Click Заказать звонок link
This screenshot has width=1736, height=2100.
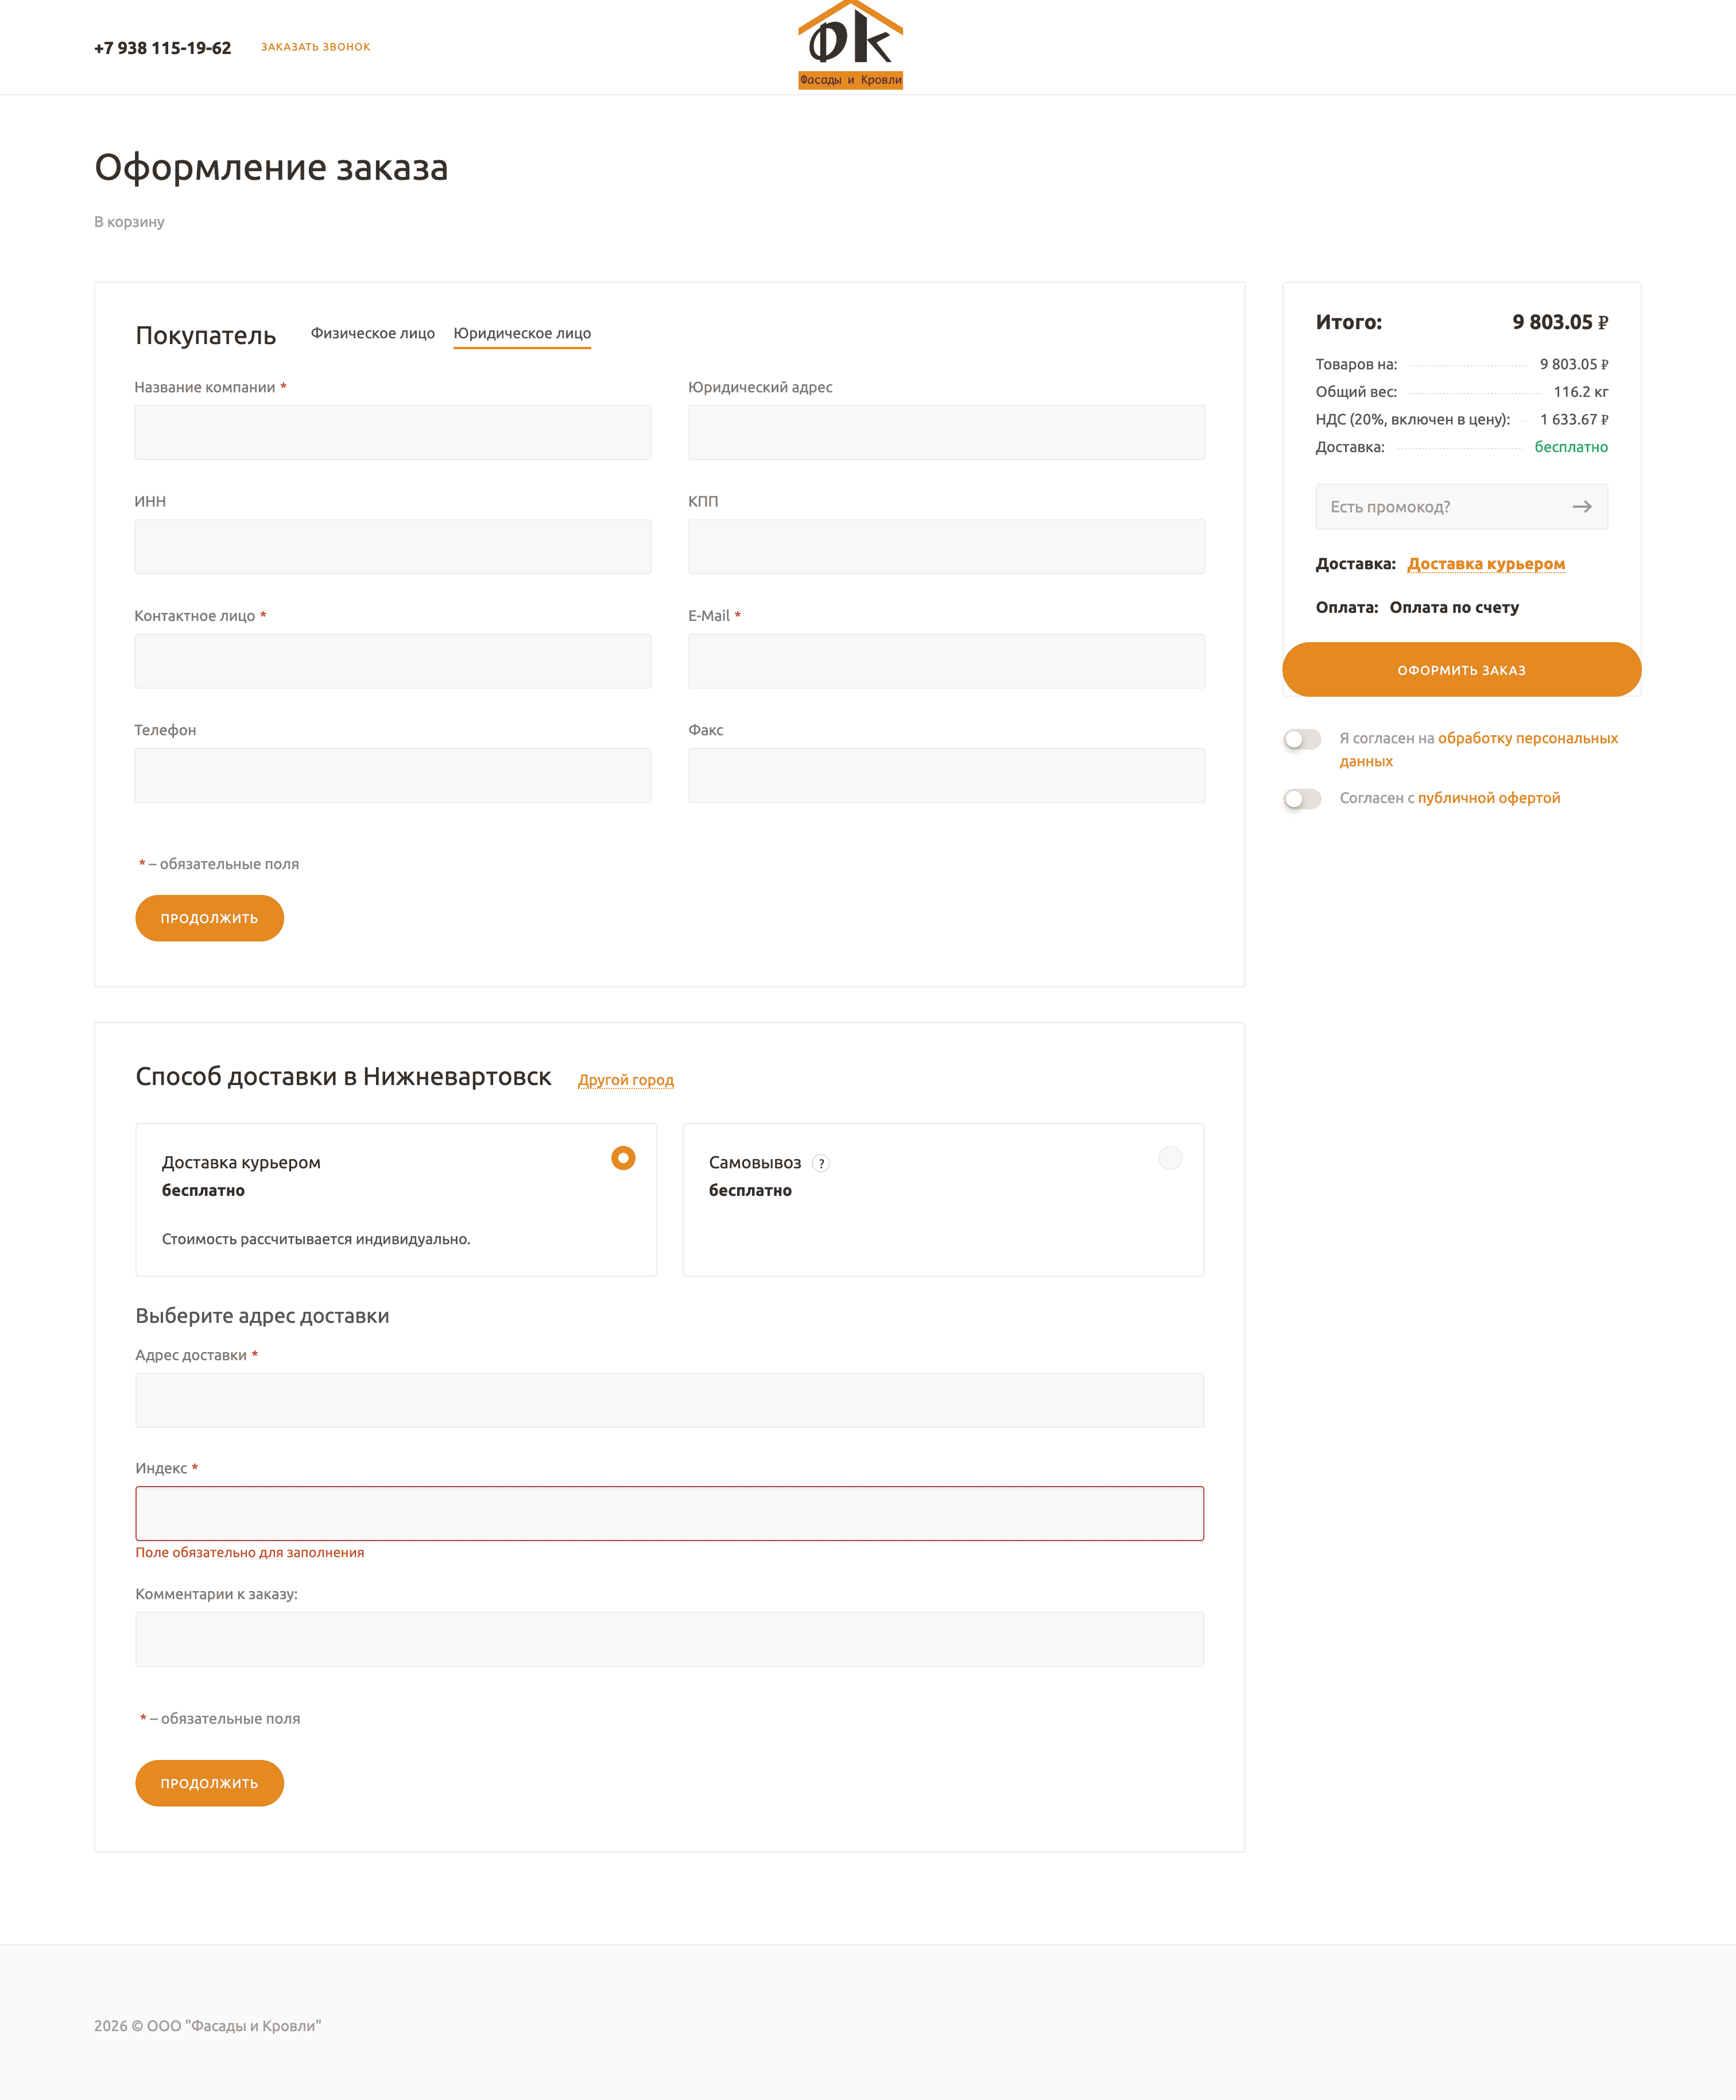click(x=315, y=47)
